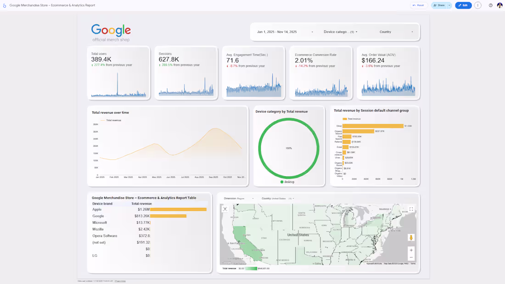
Task: Click the United States map label
Action: tap(298, 235)
